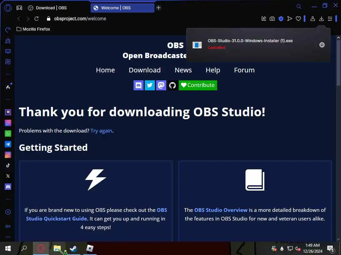Open the screen-shaped icon in sidebar
Viewport: 341px width, 255px height.
click(8, 51)
